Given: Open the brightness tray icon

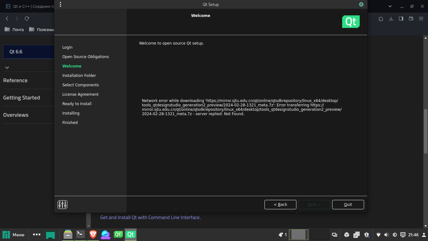Looking at the screenshot, I should tap(395, 235).
